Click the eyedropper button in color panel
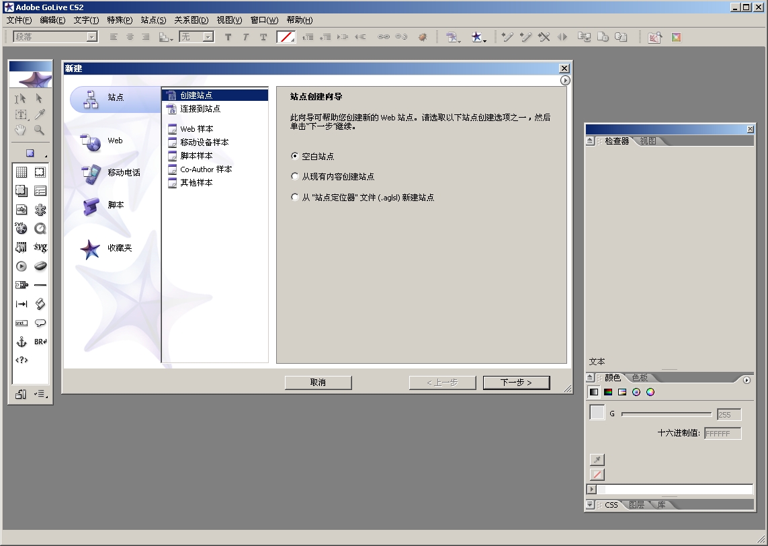This screenshot has width=768, height=546. pyautogui.click(x=597, y=460)
